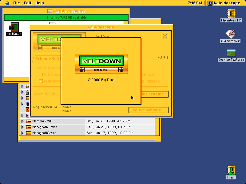Click the Memphis `98 scheme icon
246x184 pixels.
point(28,121)
